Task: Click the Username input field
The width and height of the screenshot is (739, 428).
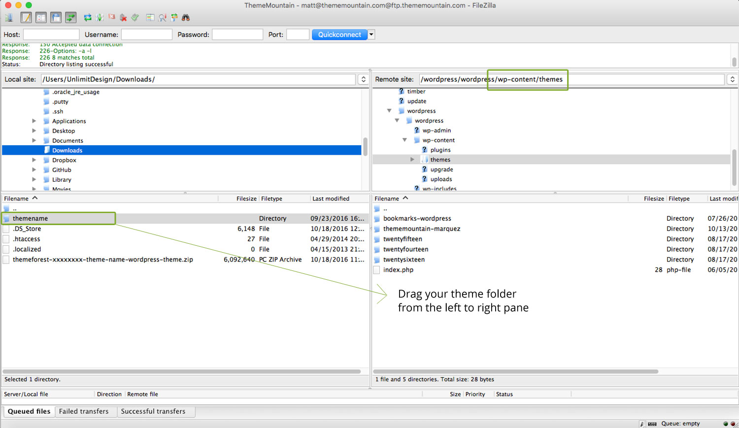Action: (147, 34)
